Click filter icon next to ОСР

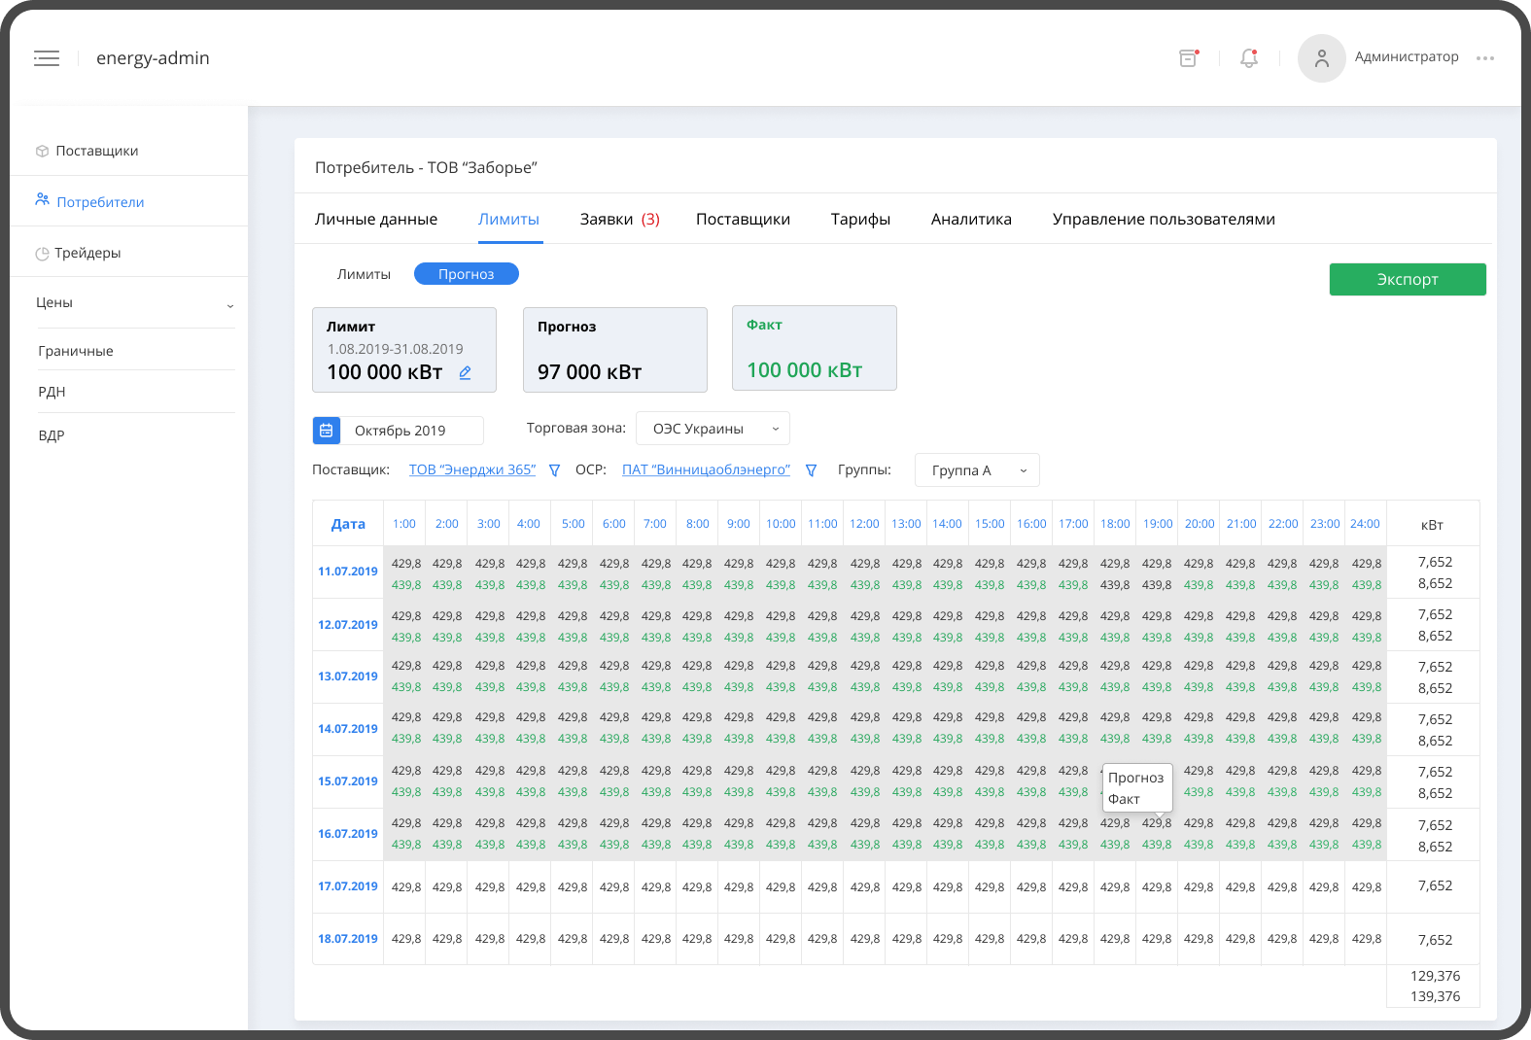pos(811,470)
